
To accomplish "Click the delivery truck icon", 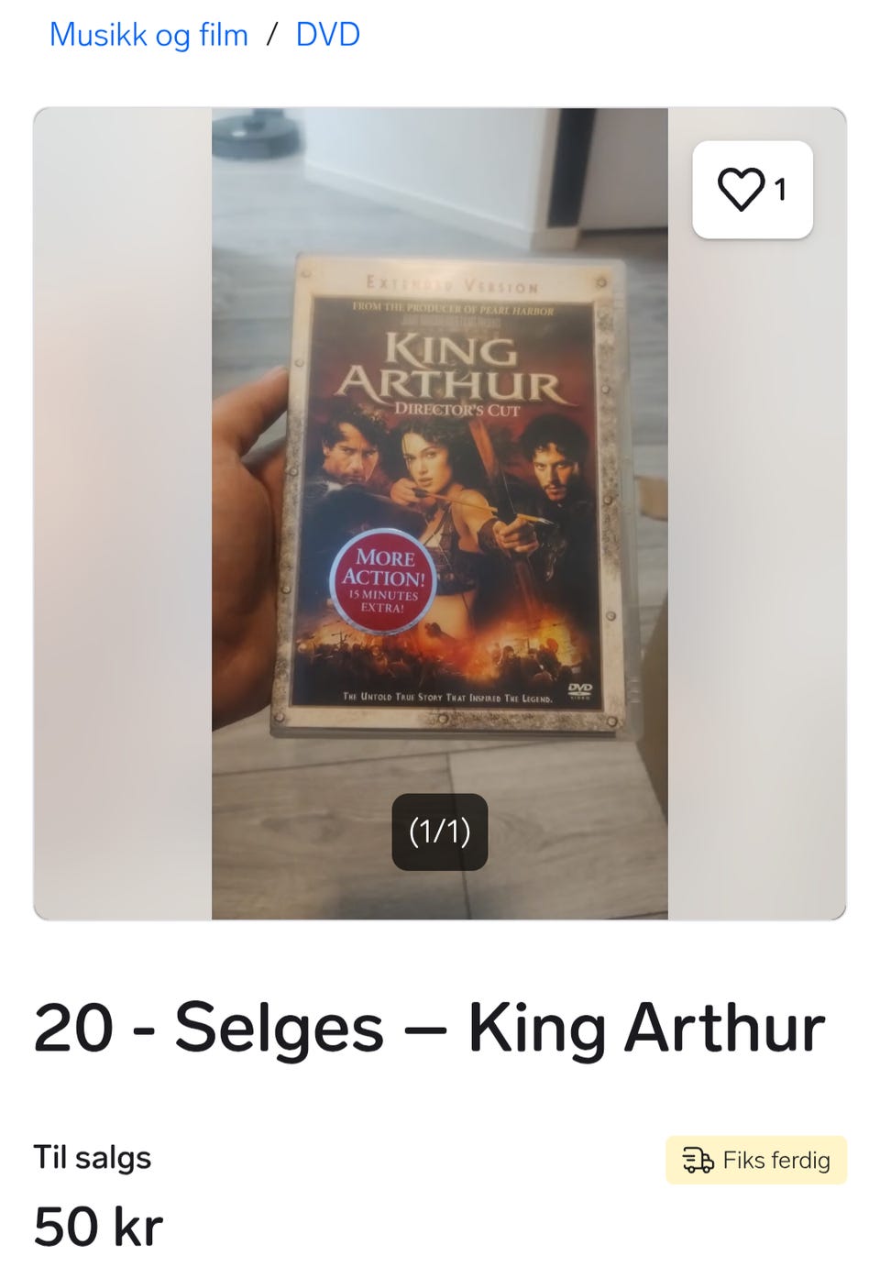I will point(698,1160).
